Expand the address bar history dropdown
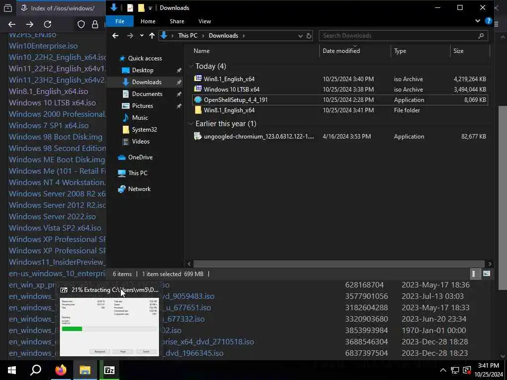Screen dimensions: 507x380 [301, 36]
